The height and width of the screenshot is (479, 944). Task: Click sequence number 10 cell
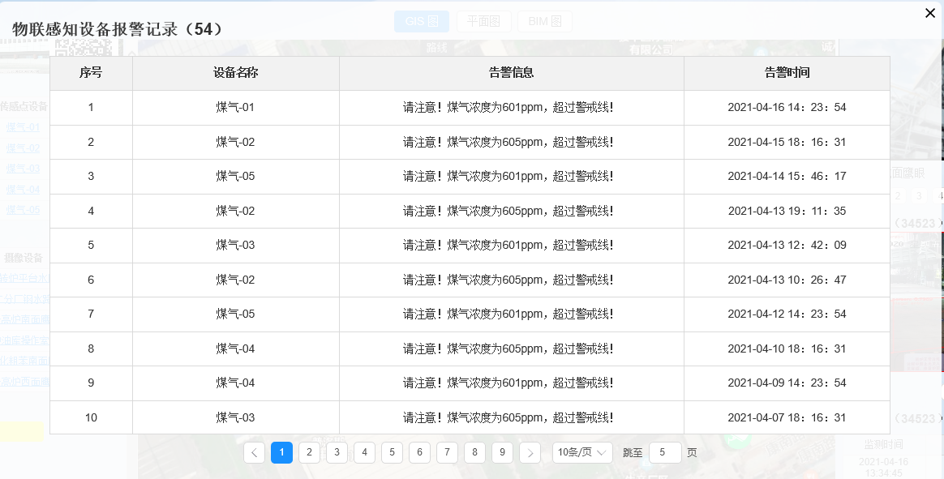tap(91, 417)
